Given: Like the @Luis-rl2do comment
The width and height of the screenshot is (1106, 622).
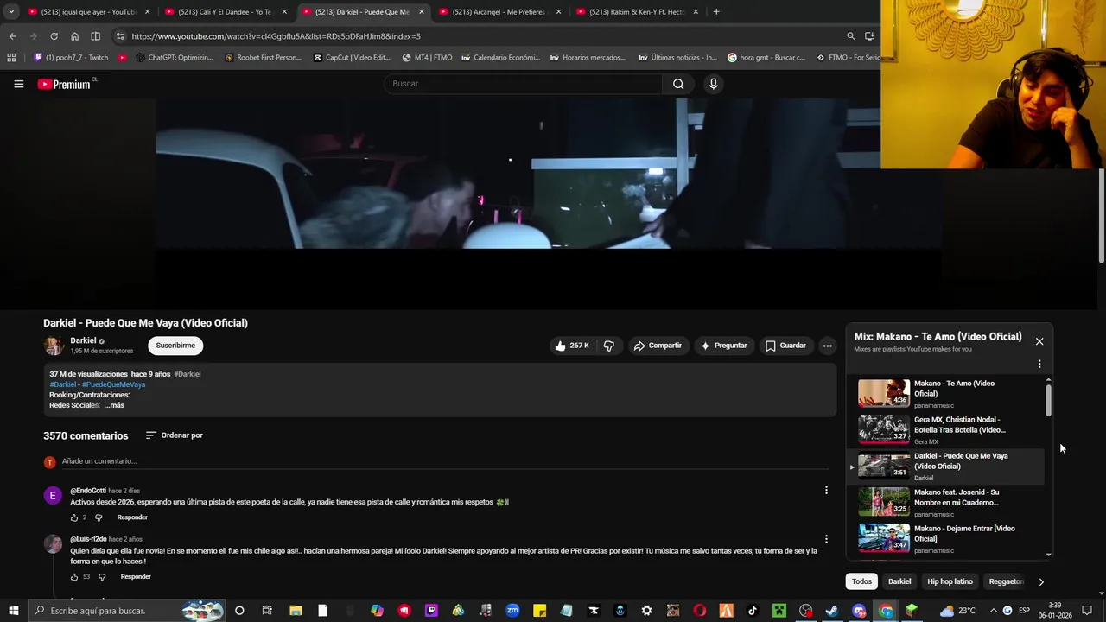Looking at the screenshot, I should click(74, 576).
